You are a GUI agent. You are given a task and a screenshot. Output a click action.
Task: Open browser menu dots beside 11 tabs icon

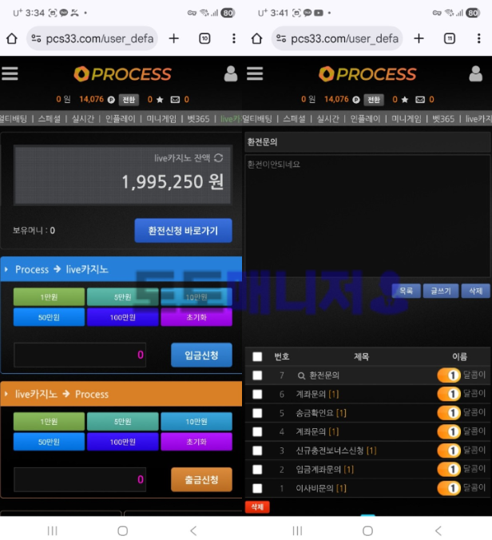click(478, 38)
